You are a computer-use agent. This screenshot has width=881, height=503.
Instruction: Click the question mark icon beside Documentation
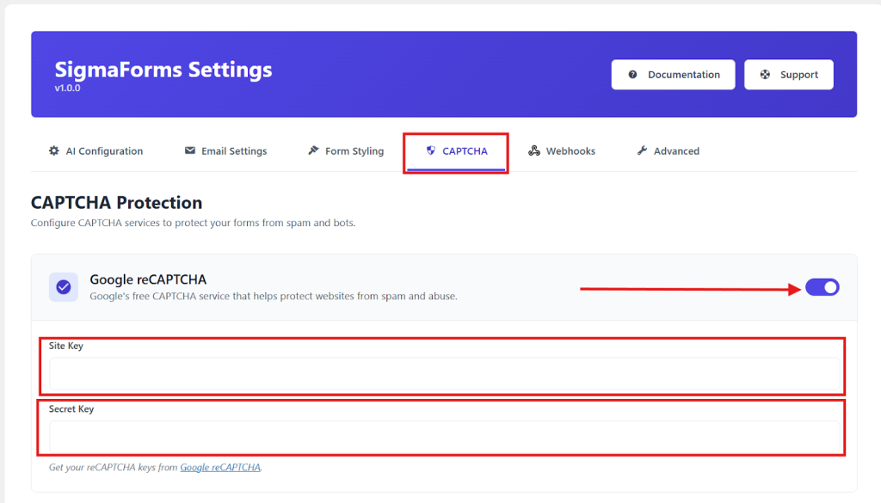[633, 75]
